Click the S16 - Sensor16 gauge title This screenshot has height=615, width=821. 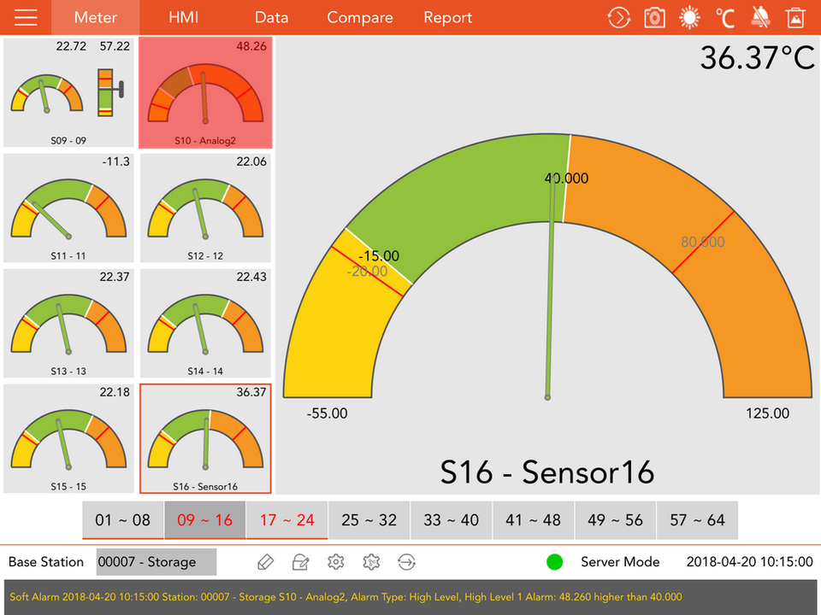point(547,471)
